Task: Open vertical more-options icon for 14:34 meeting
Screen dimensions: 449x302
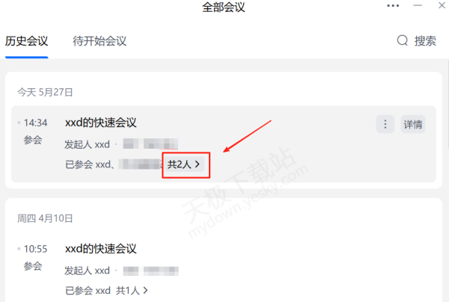Action: 385,124
